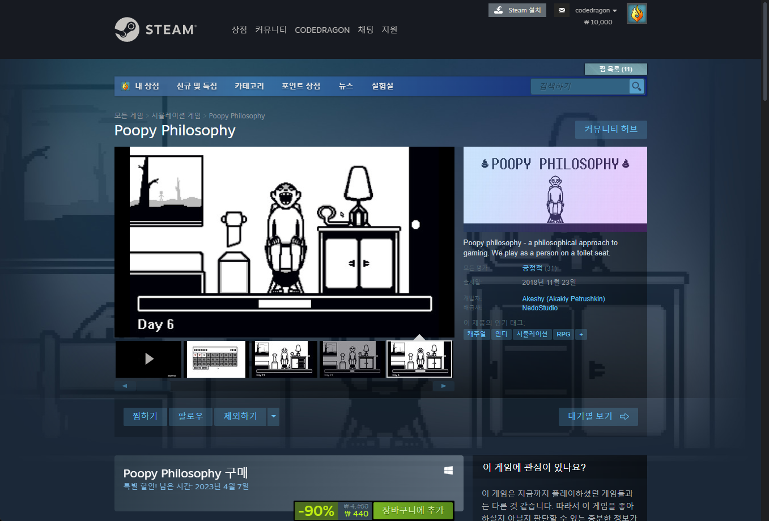Viewport: 769px width, 521px height.
Task: Open the 실험실 tab
Action: tap(383, 86)
